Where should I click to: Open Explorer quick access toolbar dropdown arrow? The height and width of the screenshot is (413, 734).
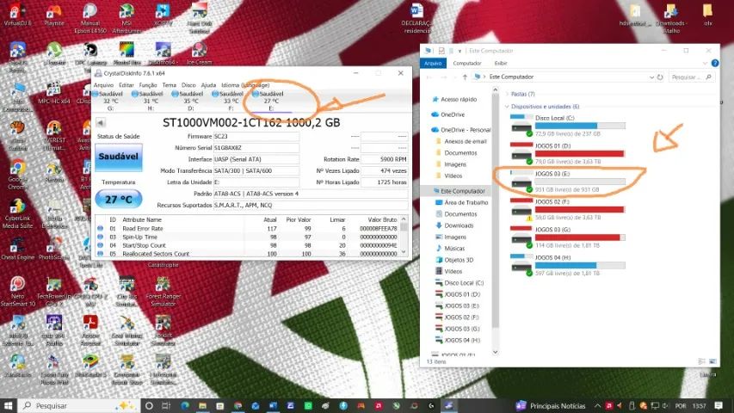[x=460, y=51]
